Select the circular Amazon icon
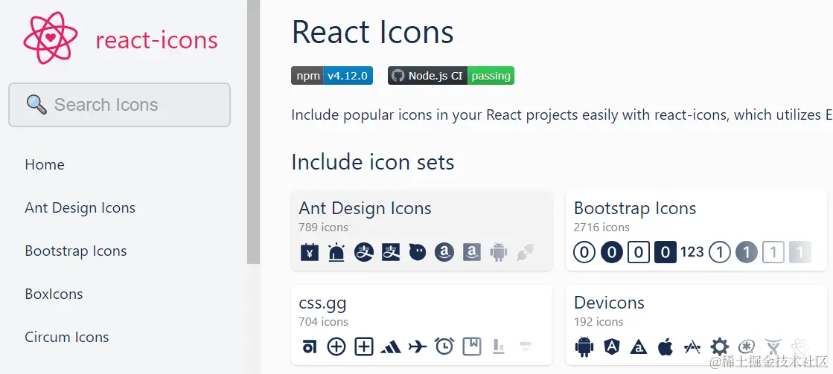 444,252
